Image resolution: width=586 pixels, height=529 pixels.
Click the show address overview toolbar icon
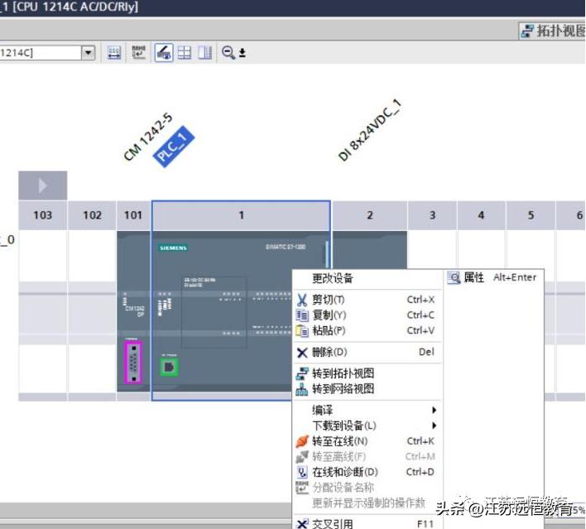[x=114, y=53]
